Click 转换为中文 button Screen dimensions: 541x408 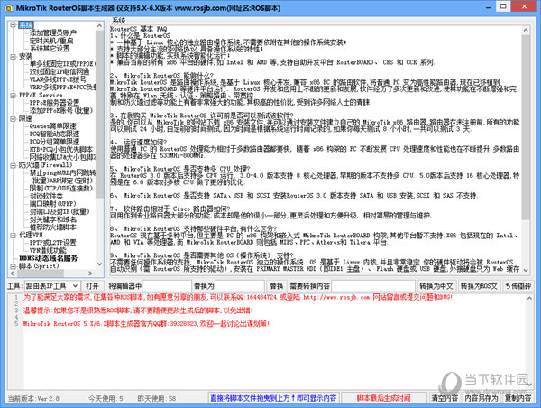click(436, 286)
